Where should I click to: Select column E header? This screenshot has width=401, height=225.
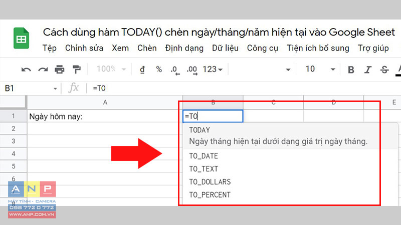(382, 102)
